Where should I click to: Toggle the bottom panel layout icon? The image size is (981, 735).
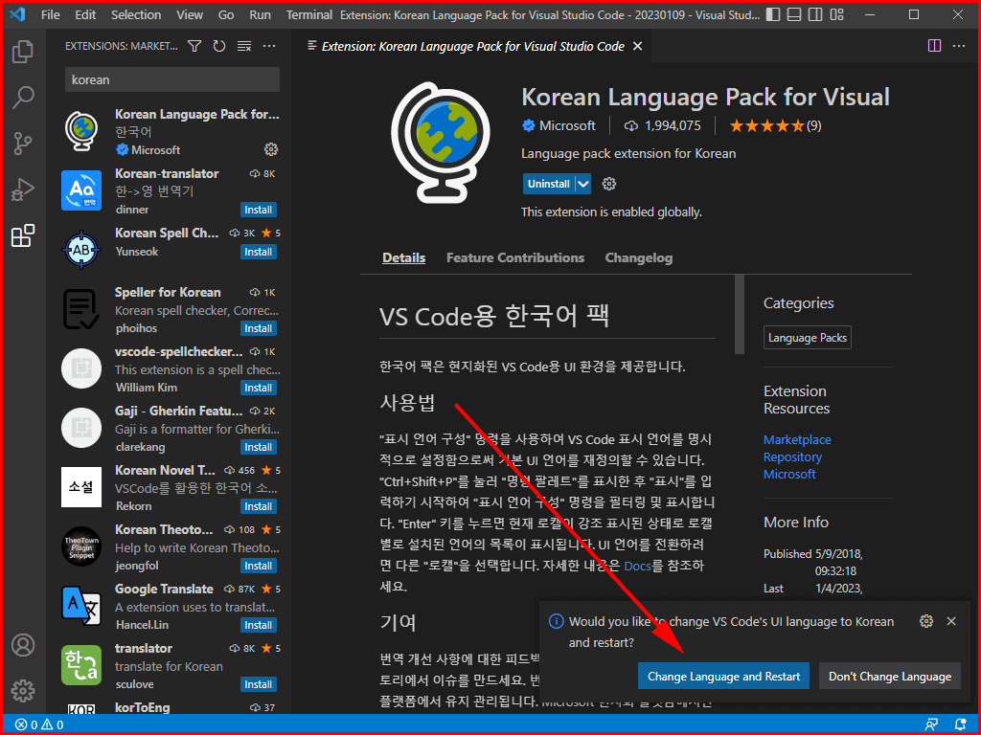tap(794, 14)
